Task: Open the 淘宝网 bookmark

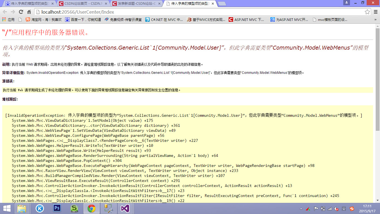Action: tap(44, 20)
